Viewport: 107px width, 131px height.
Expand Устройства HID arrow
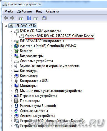click(x=11, y=121)
